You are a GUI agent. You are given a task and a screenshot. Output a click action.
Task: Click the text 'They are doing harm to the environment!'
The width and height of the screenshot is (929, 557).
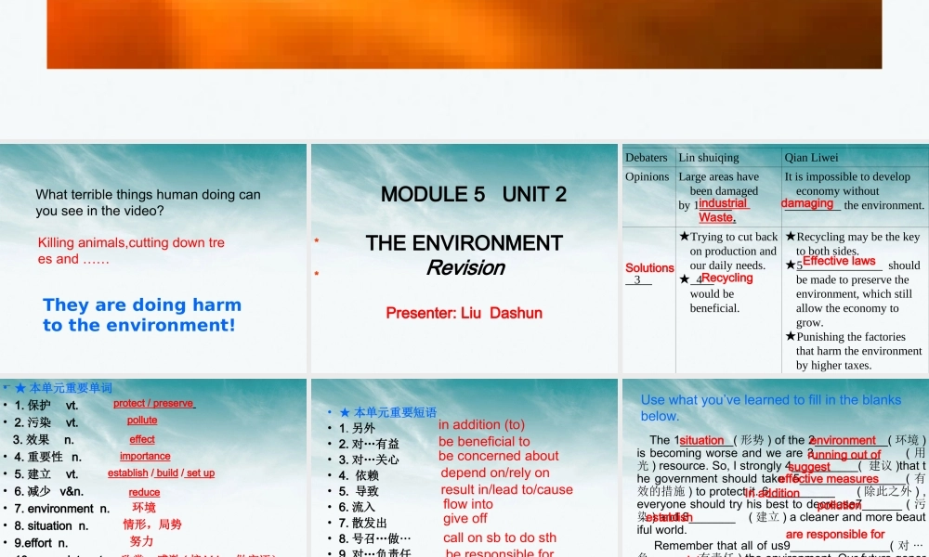pyautogui.click(x=142, y=315)
